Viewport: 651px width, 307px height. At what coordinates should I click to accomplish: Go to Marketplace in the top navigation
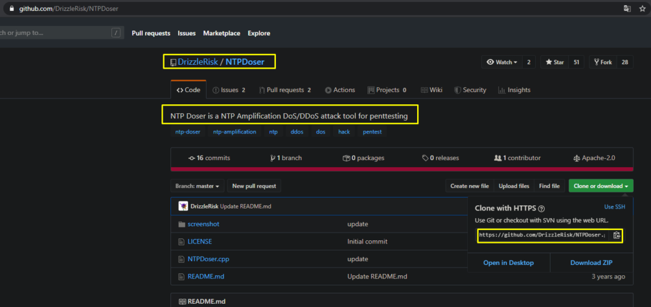pos(222,33)
